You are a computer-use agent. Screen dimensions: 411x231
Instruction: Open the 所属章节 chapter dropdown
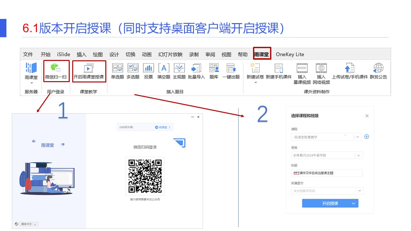tap(360, 191)
